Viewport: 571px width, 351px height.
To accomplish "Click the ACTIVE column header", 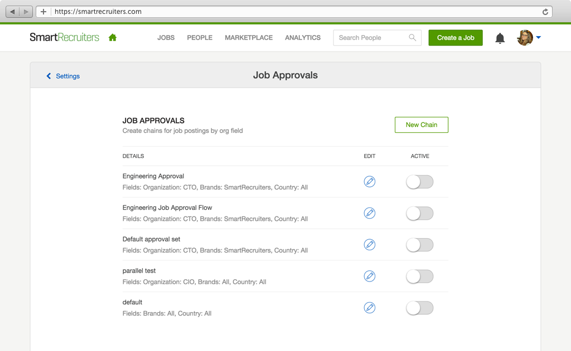I will (x=420, y=156).
